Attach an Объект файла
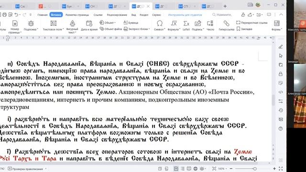 point(110,29)
